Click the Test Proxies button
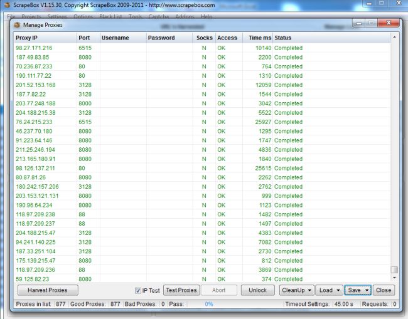This screenshot has height=319, width=408. pos(181,290)
